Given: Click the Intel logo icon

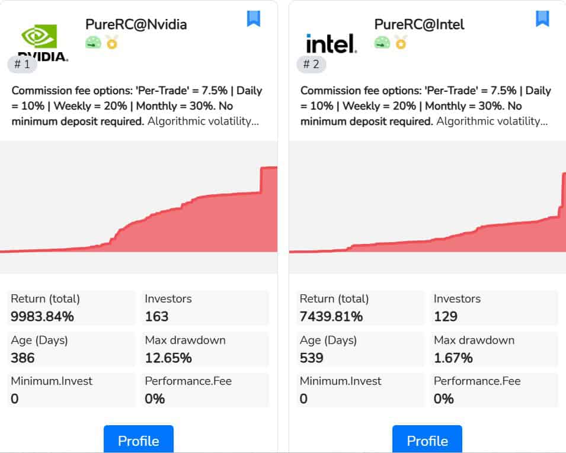Looking at the screenshot, I should [x=331, y=43].
